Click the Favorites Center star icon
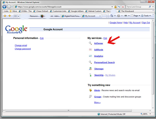156x119 pixels. (x=5, y=16)
